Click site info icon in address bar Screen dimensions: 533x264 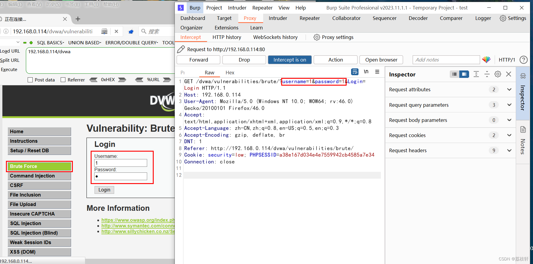[6, 31]
